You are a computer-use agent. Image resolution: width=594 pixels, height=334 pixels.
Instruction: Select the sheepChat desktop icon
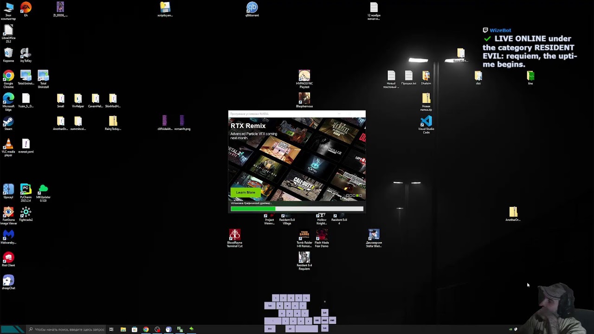8,282
